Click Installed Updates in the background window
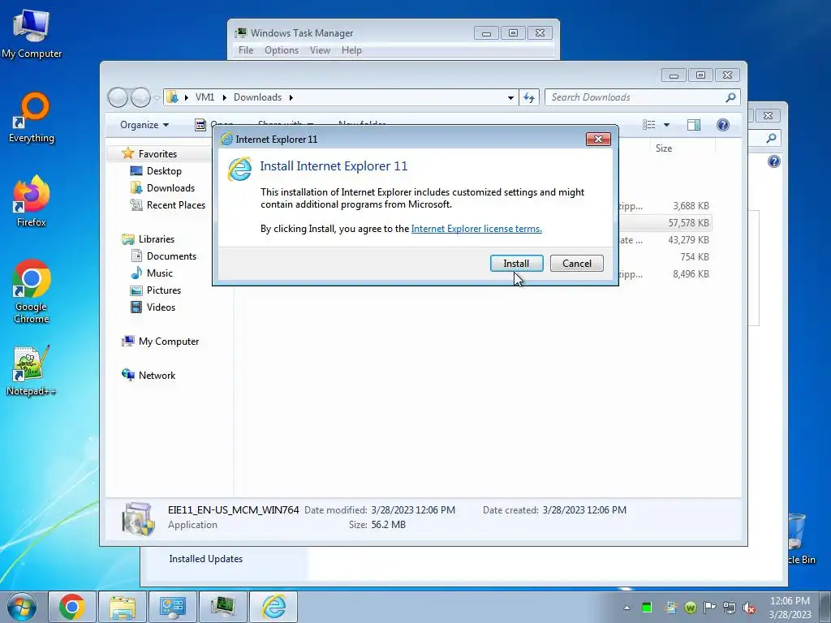The image size is (831, 623). (x=205, y=559)
